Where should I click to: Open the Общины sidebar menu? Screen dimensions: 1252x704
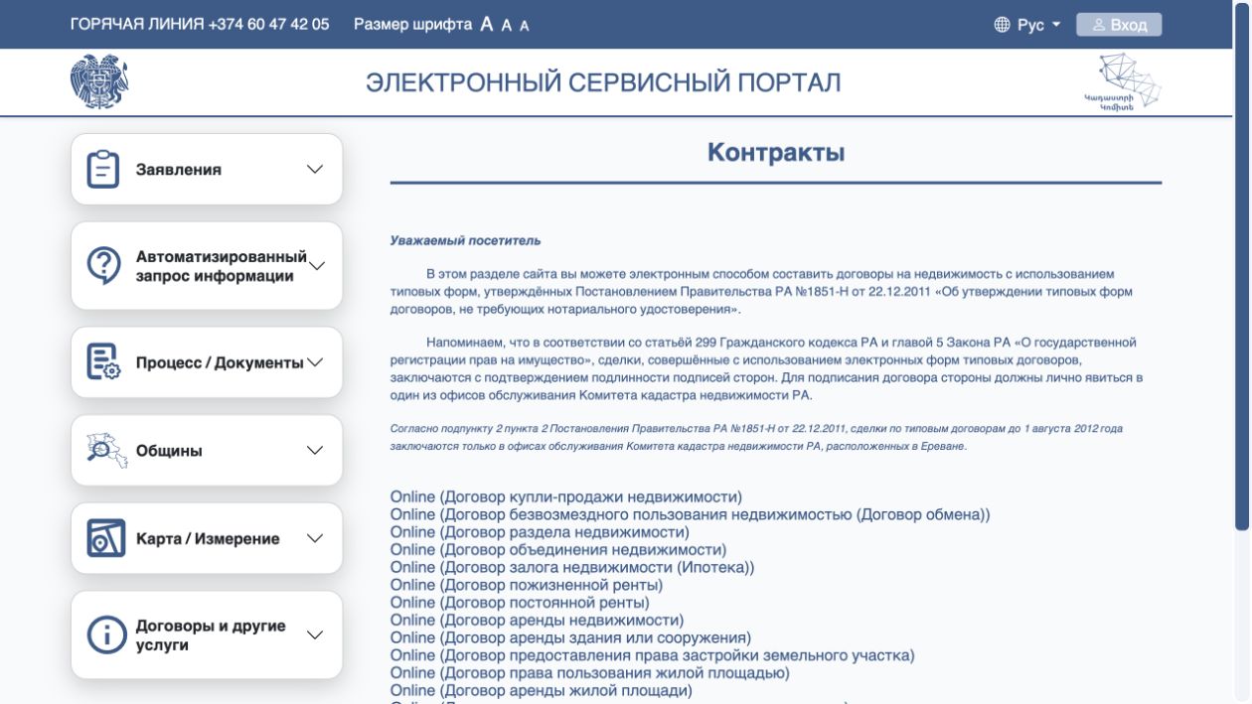[207, 451]
